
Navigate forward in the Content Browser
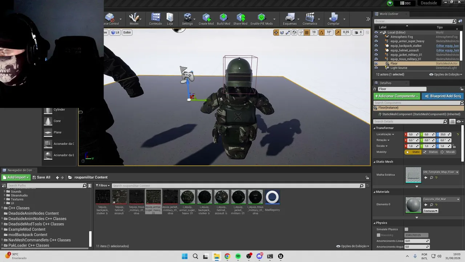click(x=62, y=178)
